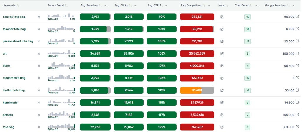Edit note for the 'art' keyword
Viewport: 302px width, 132px height.
(x=222, y=54)
